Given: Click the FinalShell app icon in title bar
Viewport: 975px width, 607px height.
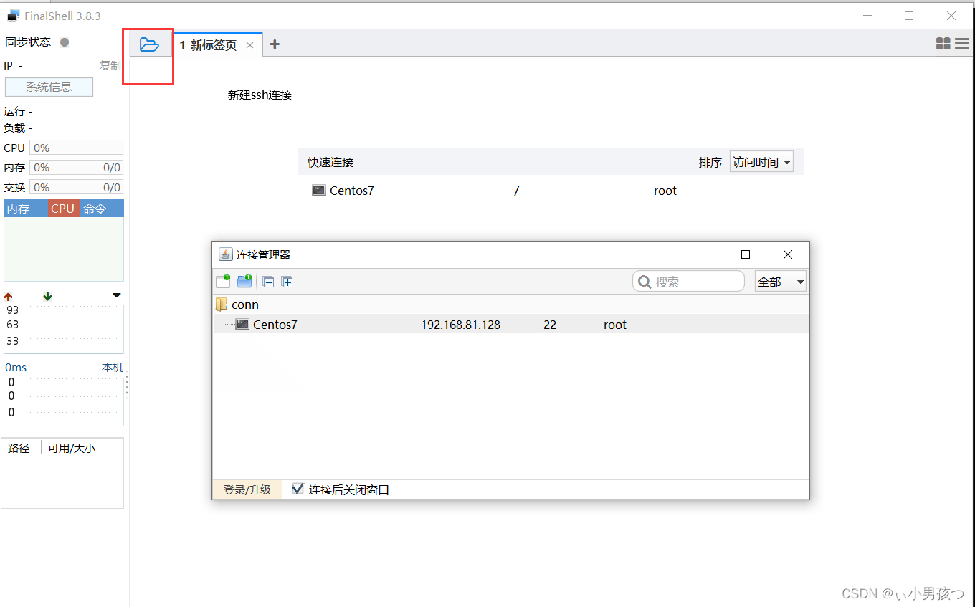Looking at the screenshot, I should click(14, 15).
